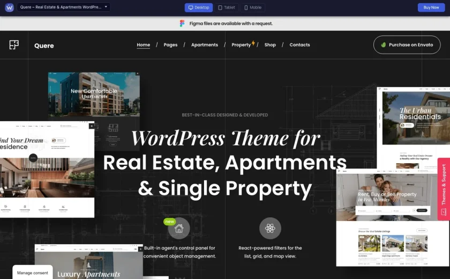Switch to Desktop preview mode
This screenshot has width=450, height=279.
199,8
